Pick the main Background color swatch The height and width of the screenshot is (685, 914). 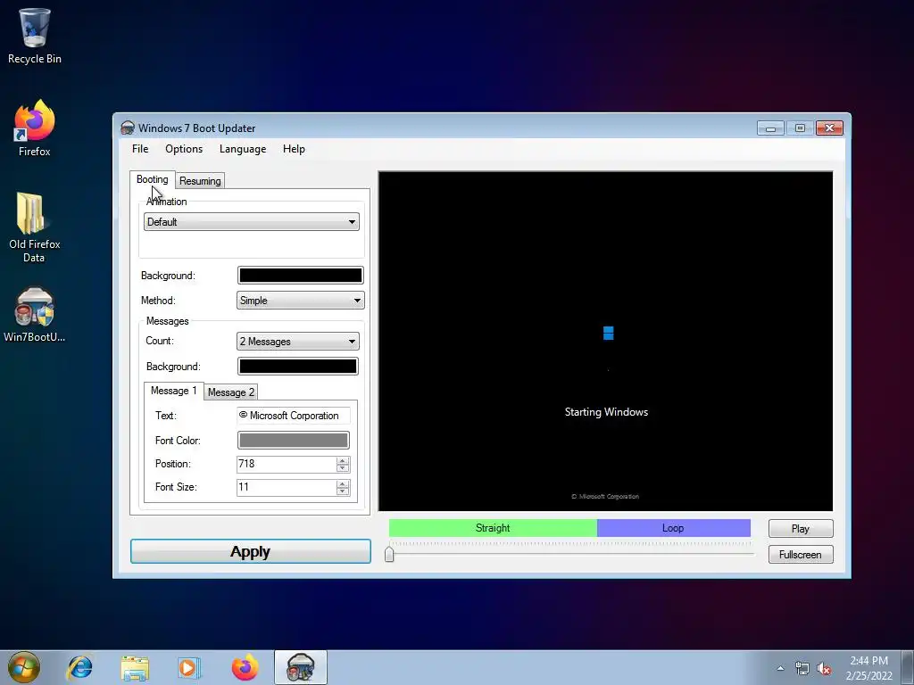pyautogui.click(x=300, y=275)
